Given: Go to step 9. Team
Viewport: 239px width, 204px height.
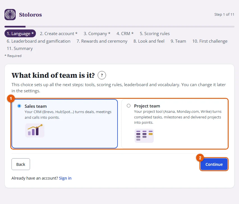Looking at the screenshot, I should [178, 41].
